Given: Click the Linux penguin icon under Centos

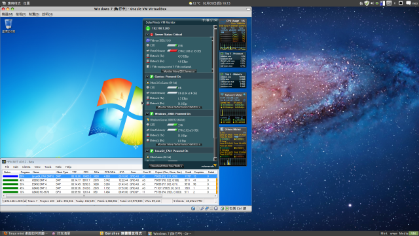Looking at the screenshot, I should pos(148,83).
